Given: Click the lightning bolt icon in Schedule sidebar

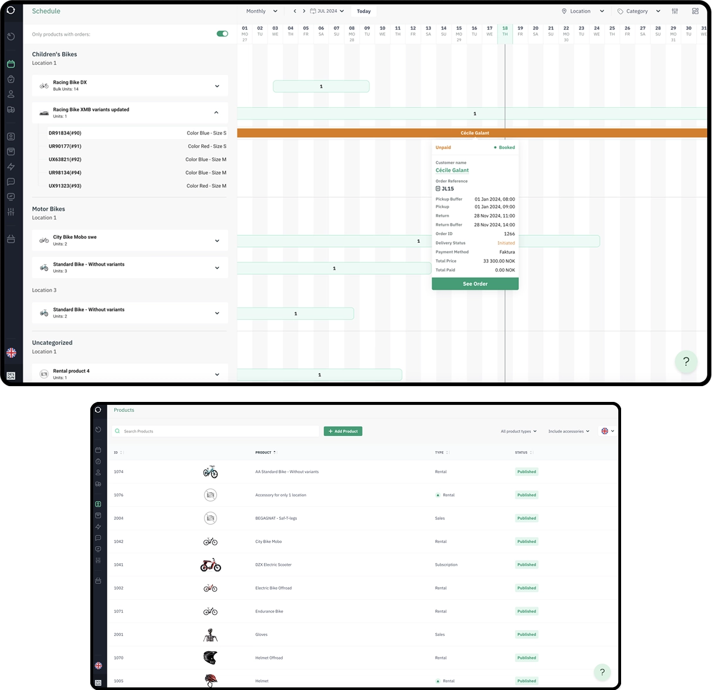Looking at the screenshot, I should [x=11, y=167].
